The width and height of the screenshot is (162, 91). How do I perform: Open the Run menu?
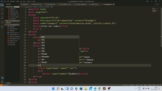[x=24, y=1]
